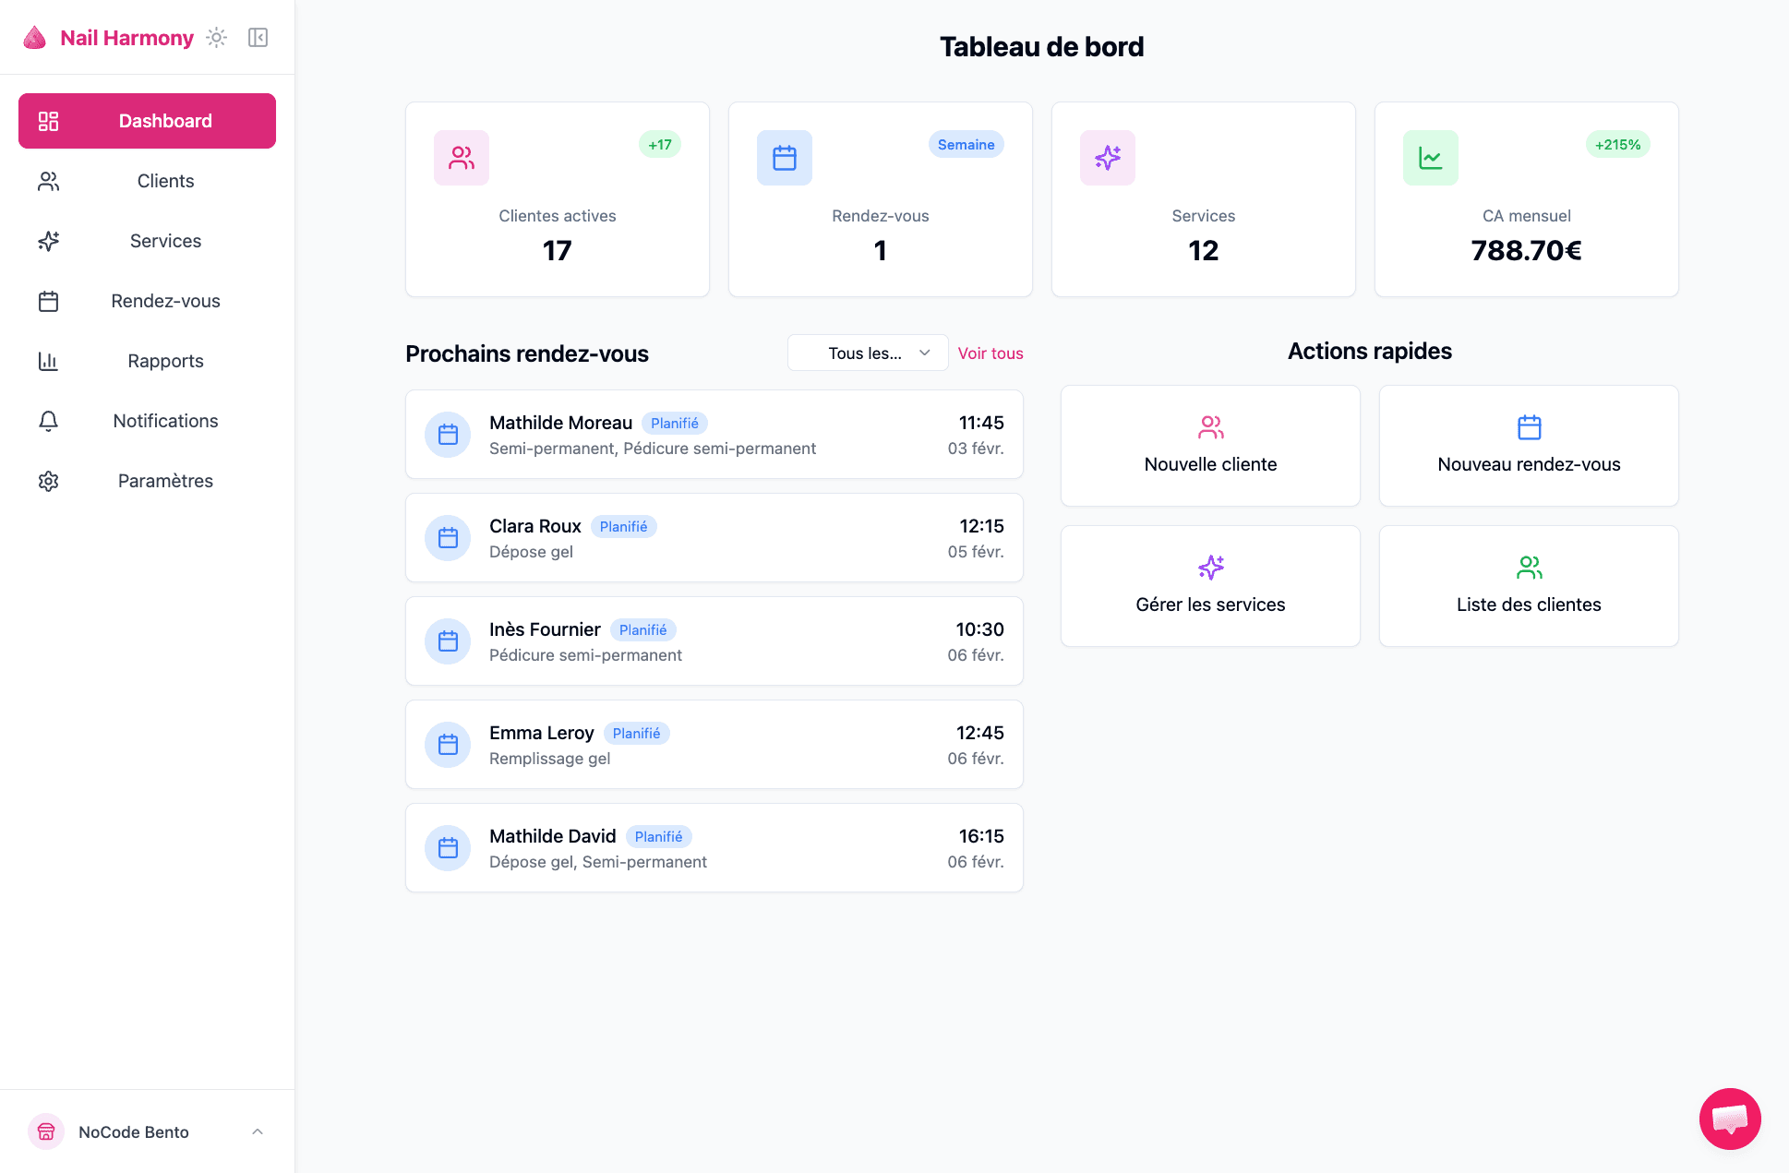Image resolution: width=1789 pixels, height=1173 pixels.
Task: Click Clientes actives card people icon
Action: [x=462, y=158]
